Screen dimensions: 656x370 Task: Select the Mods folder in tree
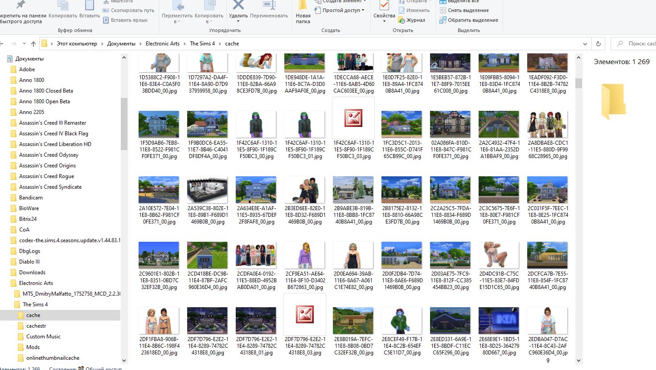[x=33, y=347]
